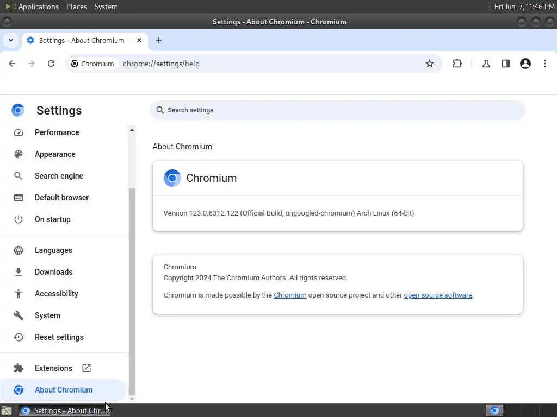This screenshot has width=557, height=417.
Task: Click the Settings - About Chr... taskbar button
Action: (x=65, y=410)
